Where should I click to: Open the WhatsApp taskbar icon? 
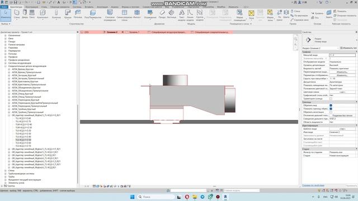click(x=210, y=197)
